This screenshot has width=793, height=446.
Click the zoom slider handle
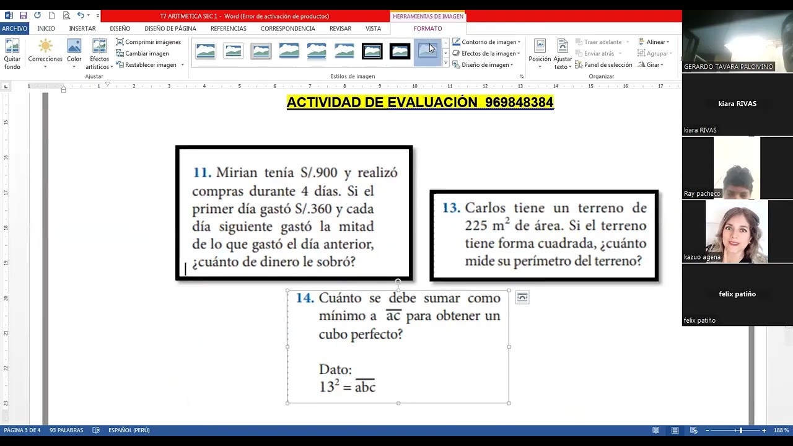[x=740, y=430]
